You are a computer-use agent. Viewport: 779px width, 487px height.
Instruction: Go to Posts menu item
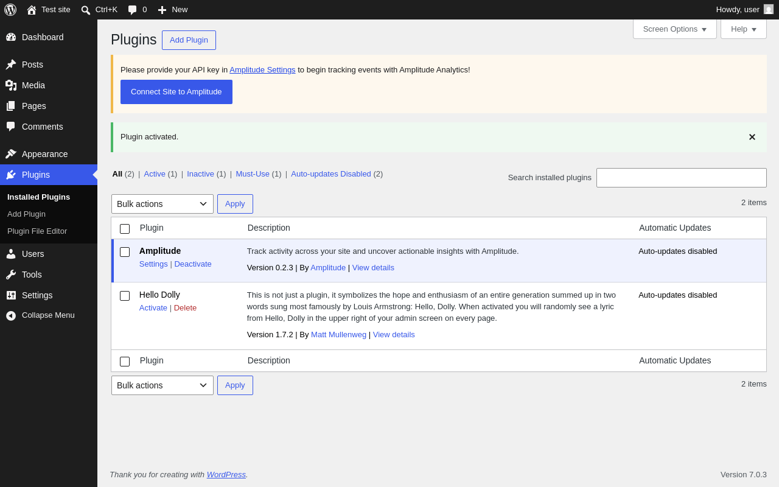pyautogui.click(x=49, y=65)
